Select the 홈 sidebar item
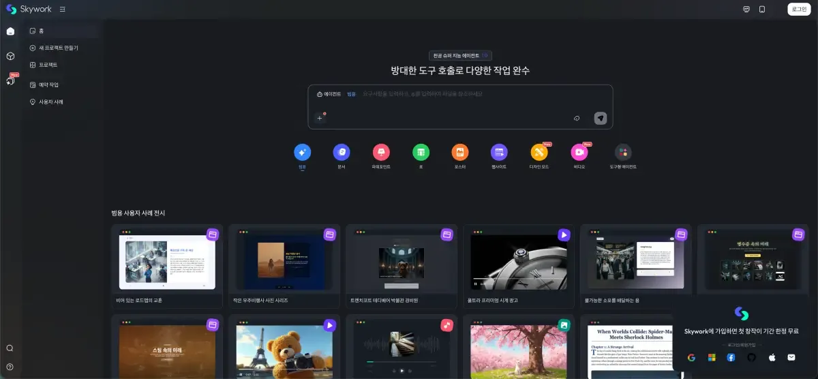This screenshot has width=818, height=379. tap(61, 31)
